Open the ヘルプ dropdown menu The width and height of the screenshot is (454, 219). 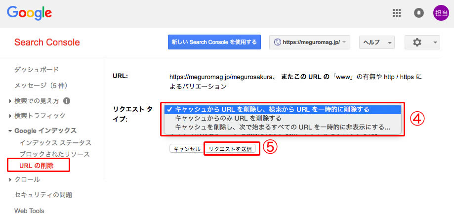pos(376,43)
